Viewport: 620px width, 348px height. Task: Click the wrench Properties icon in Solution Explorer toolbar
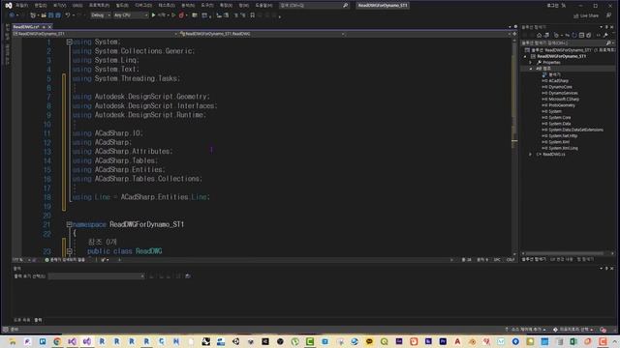[x=605, y=35]
